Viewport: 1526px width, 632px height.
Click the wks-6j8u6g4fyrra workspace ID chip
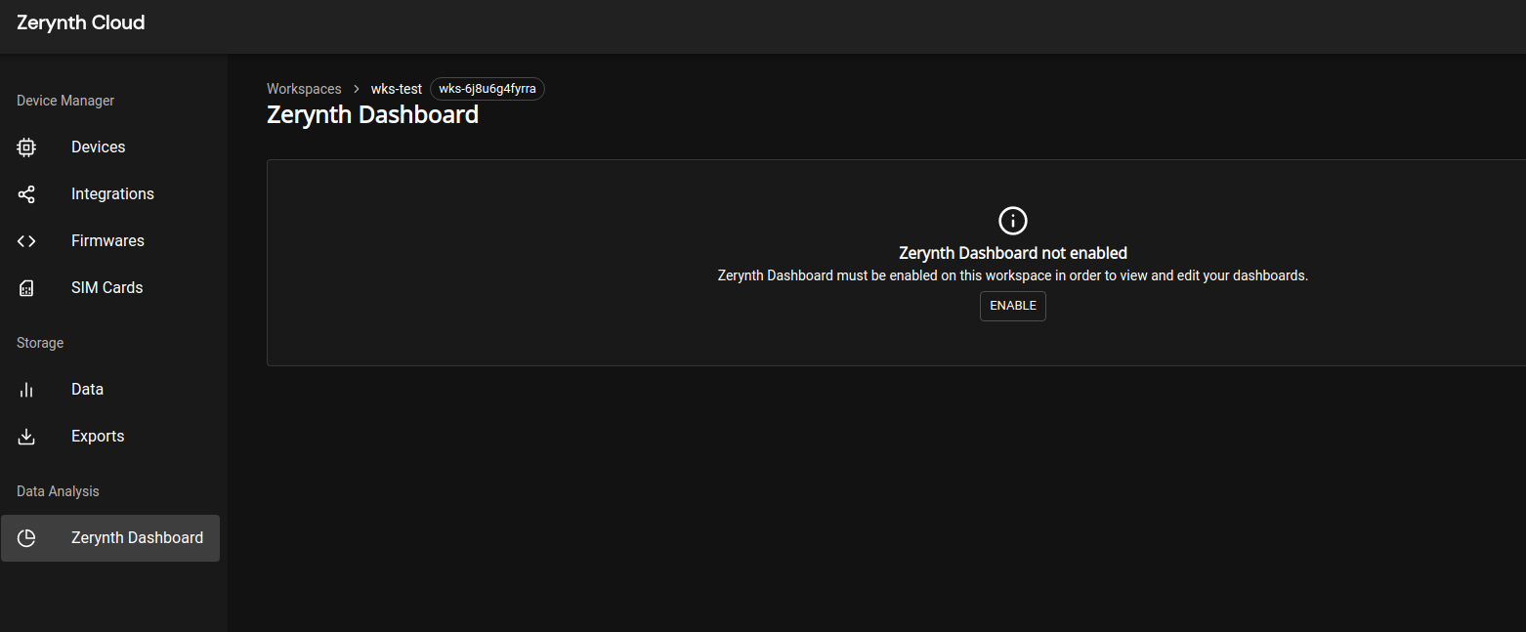tap(487, 89)
